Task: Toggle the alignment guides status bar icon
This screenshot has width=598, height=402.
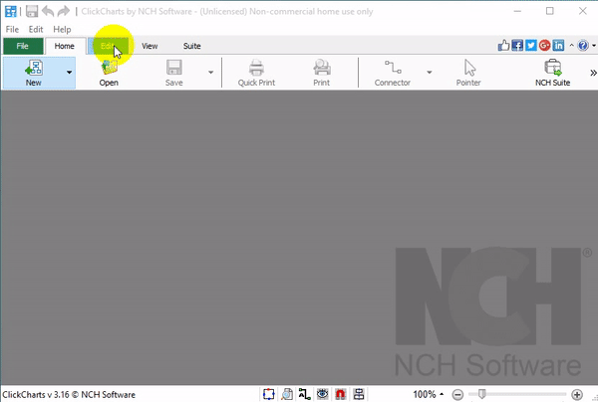Action: click(x=359, y=394)
